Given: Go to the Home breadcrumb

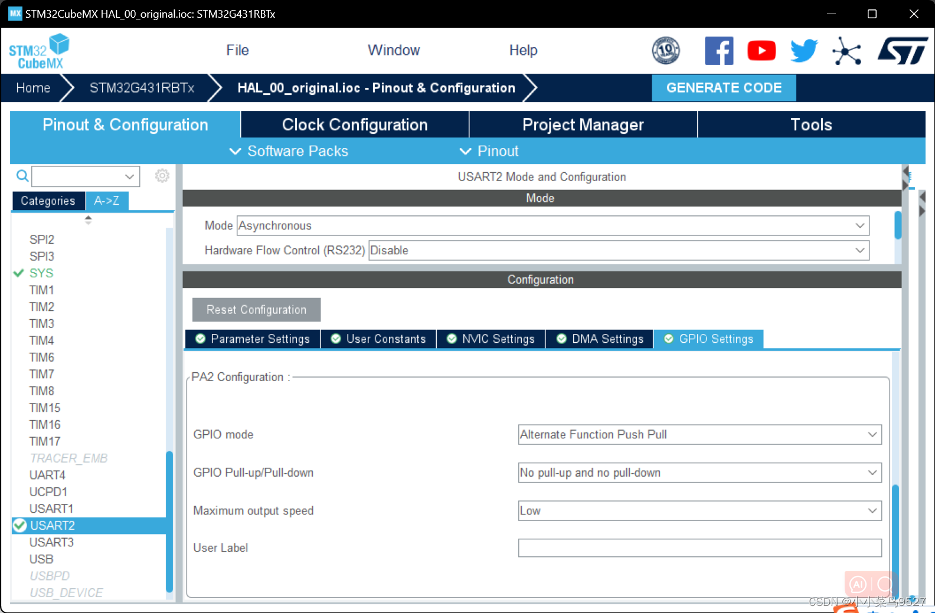Looking at the screenshot, I should (x=33, y=88).
